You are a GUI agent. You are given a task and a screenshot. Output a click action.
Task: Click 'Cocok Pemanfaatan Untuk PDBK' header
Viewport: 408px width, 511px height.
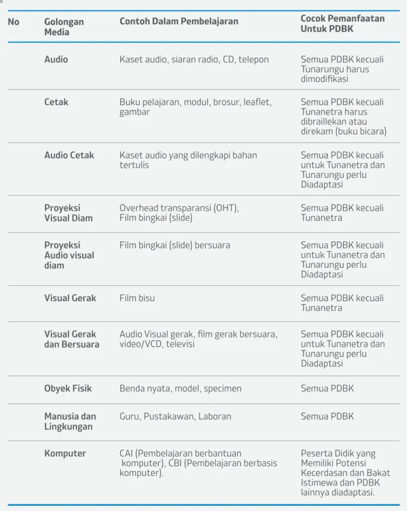(x=342, y=23)
